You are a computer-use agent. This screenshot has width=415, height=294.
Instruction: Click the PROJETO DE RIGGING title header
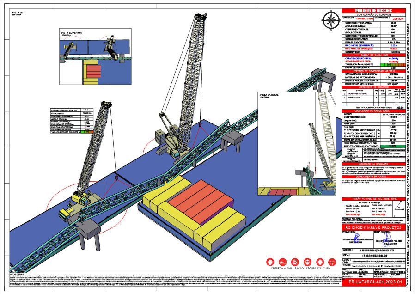click(373, 11)
